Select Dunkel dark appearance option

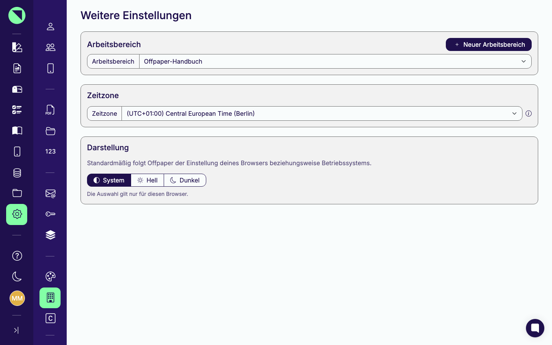click(185, 180)
